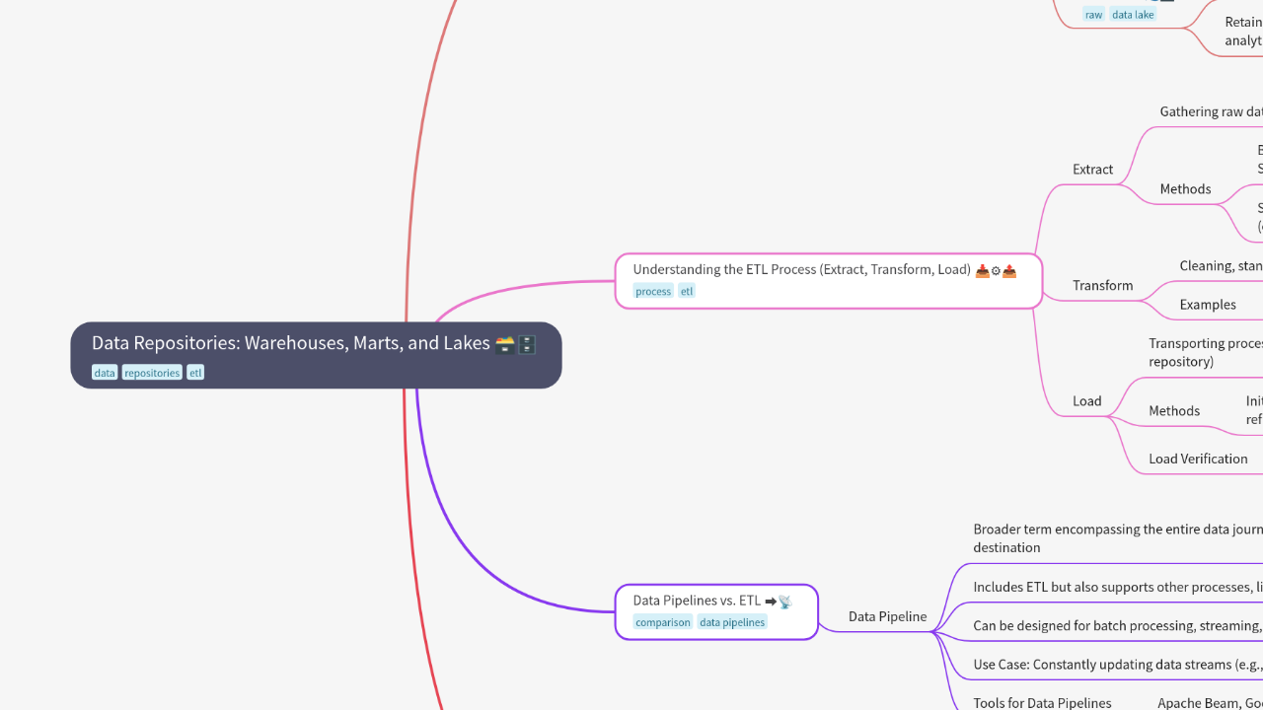This screenshot has height=710, width=1263.
Task: Click the 'data' tag on root node
Action: 105,373
